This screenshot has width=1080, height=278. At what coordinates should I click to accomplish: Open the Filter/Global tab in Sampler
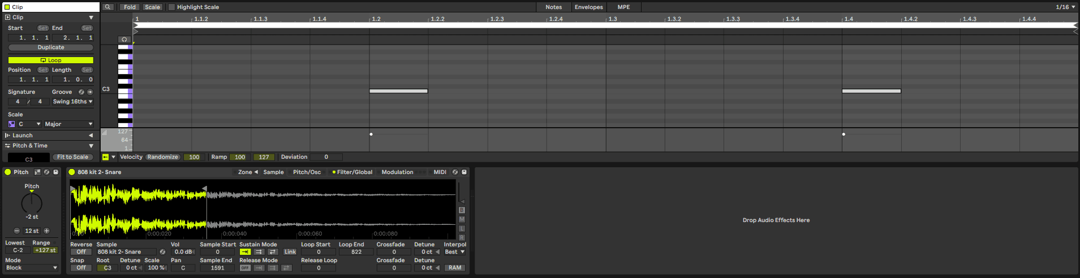coord(354,172)
